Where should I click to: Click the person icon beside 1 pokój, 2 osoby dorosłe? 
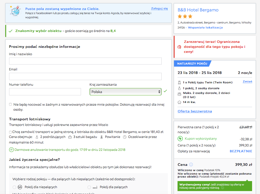[x=179, y=88]
